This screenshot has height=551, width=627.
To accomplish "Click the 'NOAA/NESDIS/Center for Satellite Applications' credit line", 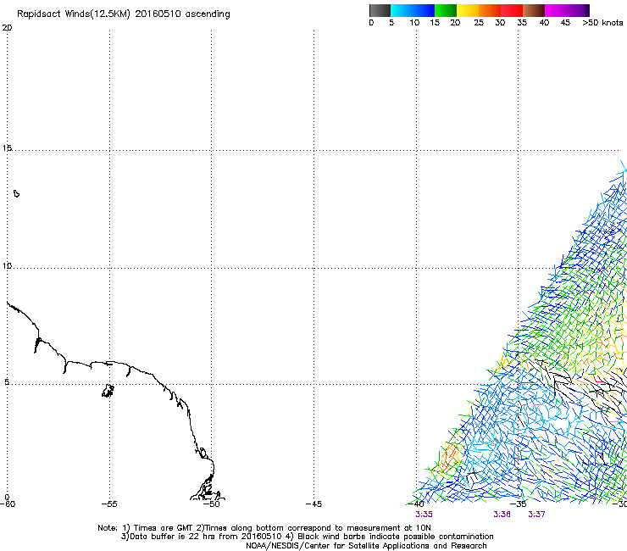I will (x=366, y=546).
